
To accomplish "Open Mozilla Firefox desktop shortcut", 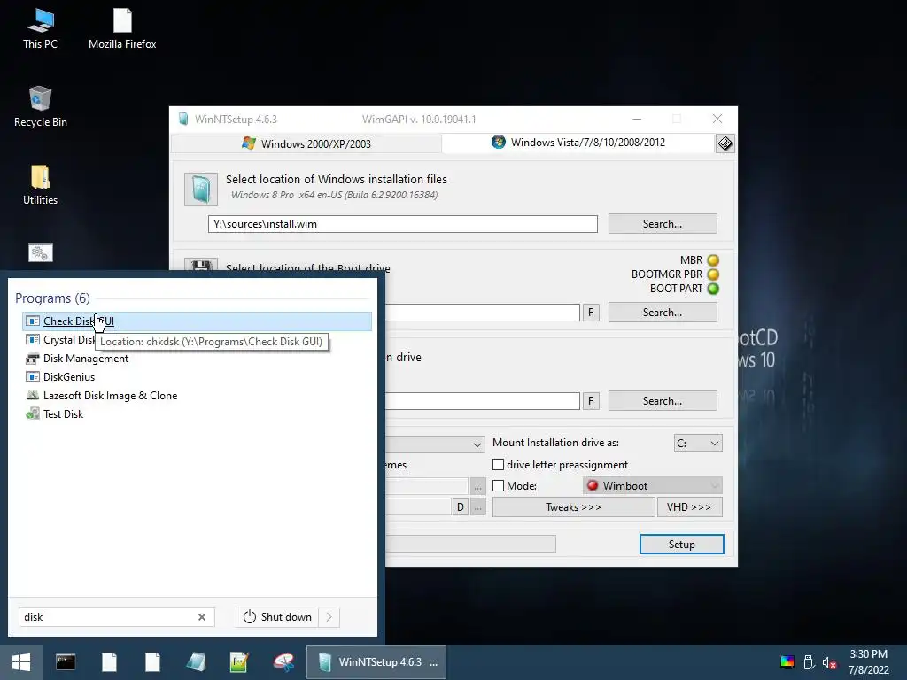I will point(122,29).
